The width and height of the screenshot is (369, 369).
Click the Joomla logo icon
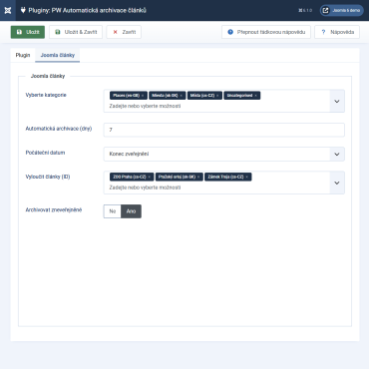(8, 10)
